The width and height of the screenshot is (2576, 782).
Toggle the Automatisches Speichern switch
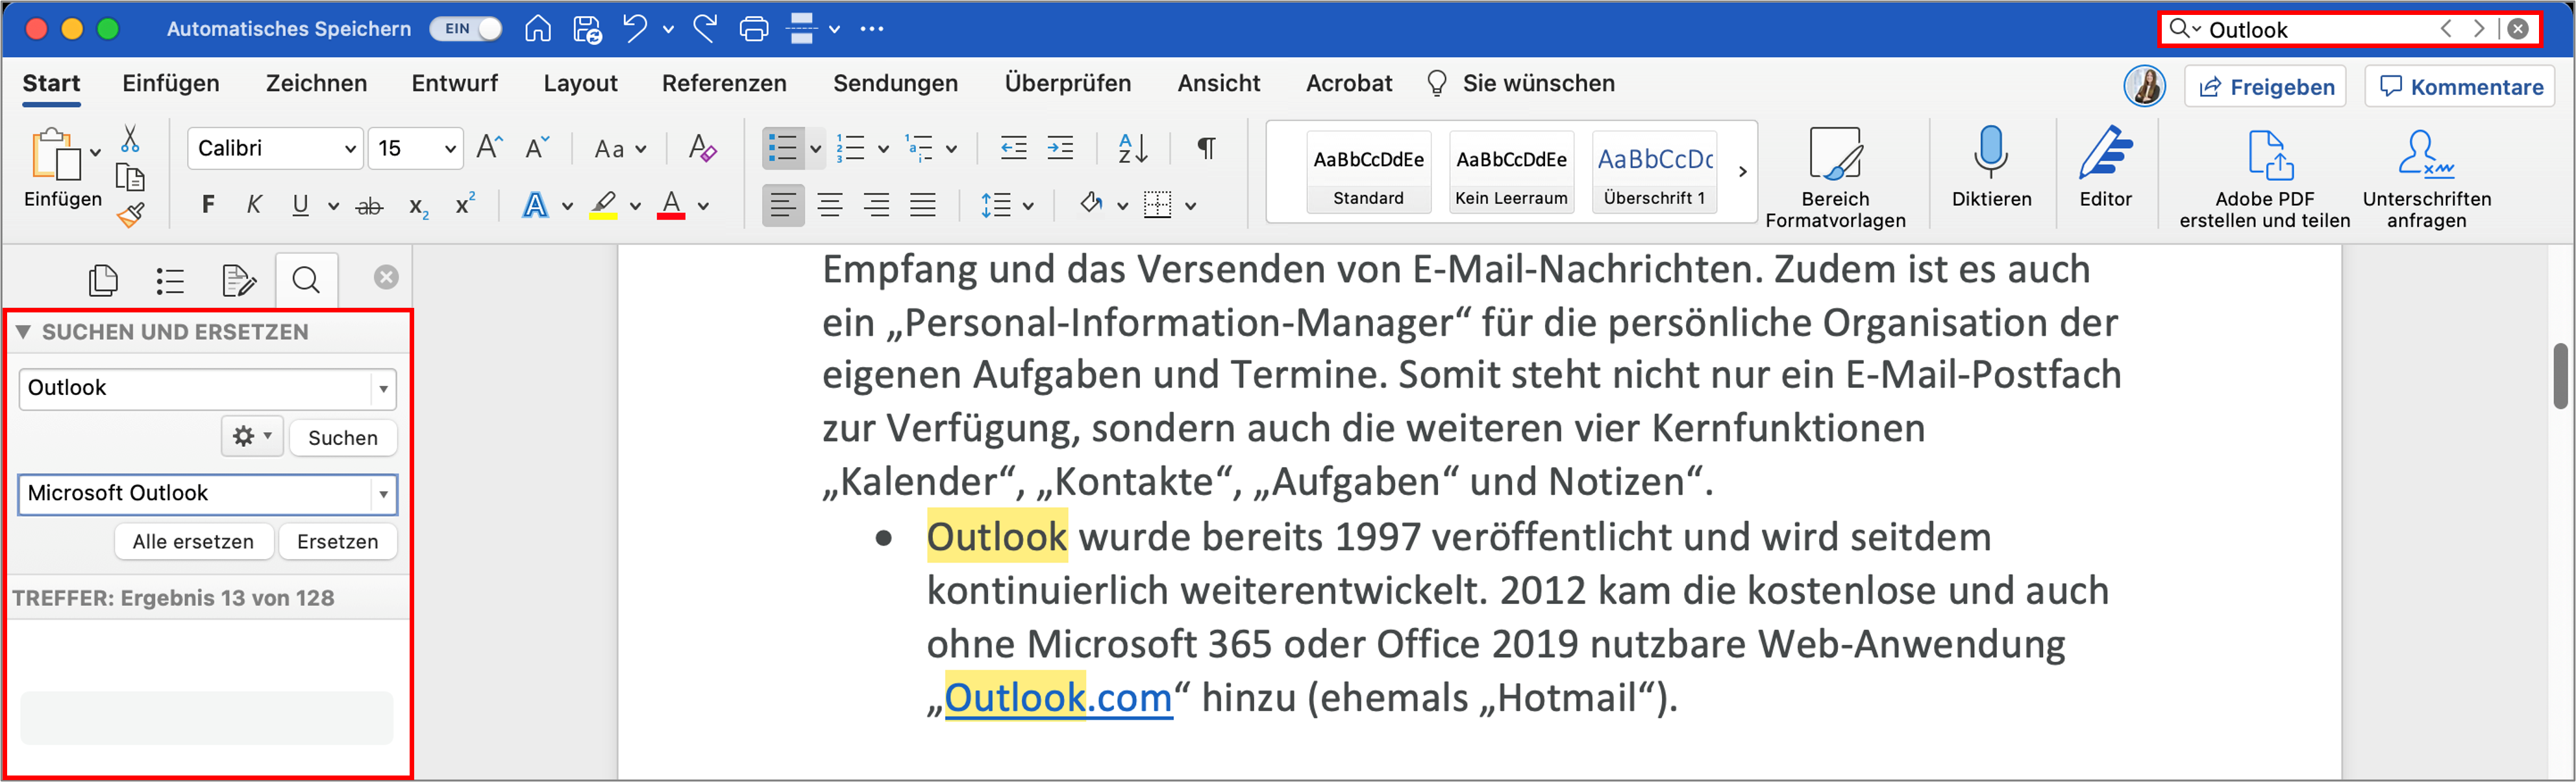(465, 29)
